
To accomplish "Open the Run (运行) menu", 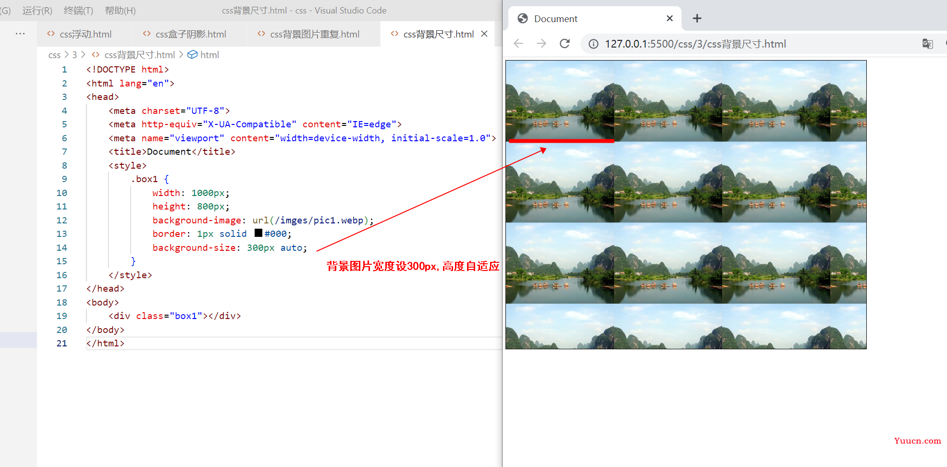I will tap(37, 11).
